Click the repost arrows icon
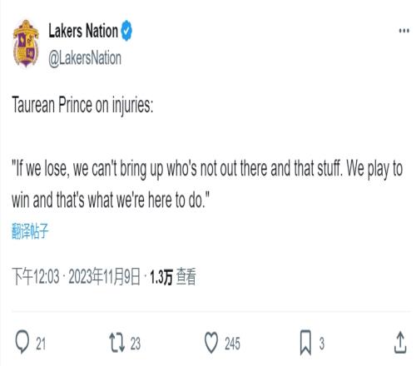This screenshot has height=366, width=416. [117, 343]
